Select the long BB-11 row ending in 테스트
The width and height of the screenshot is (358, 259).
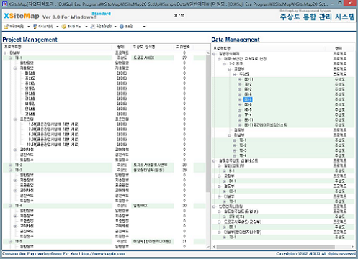[265, 125]
